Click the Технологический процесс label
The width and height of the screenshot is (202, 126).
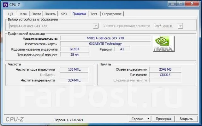pos(37,55)
